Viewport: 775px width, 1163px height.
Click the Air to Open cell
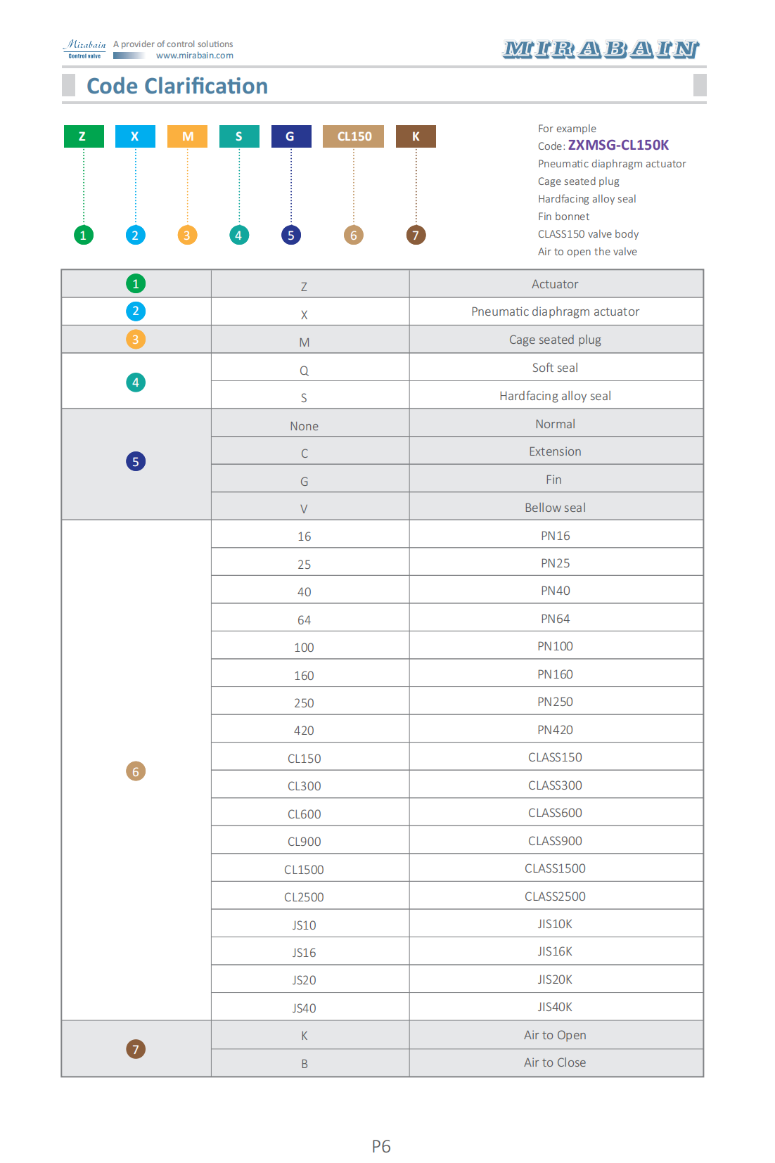pos(556,1035)
